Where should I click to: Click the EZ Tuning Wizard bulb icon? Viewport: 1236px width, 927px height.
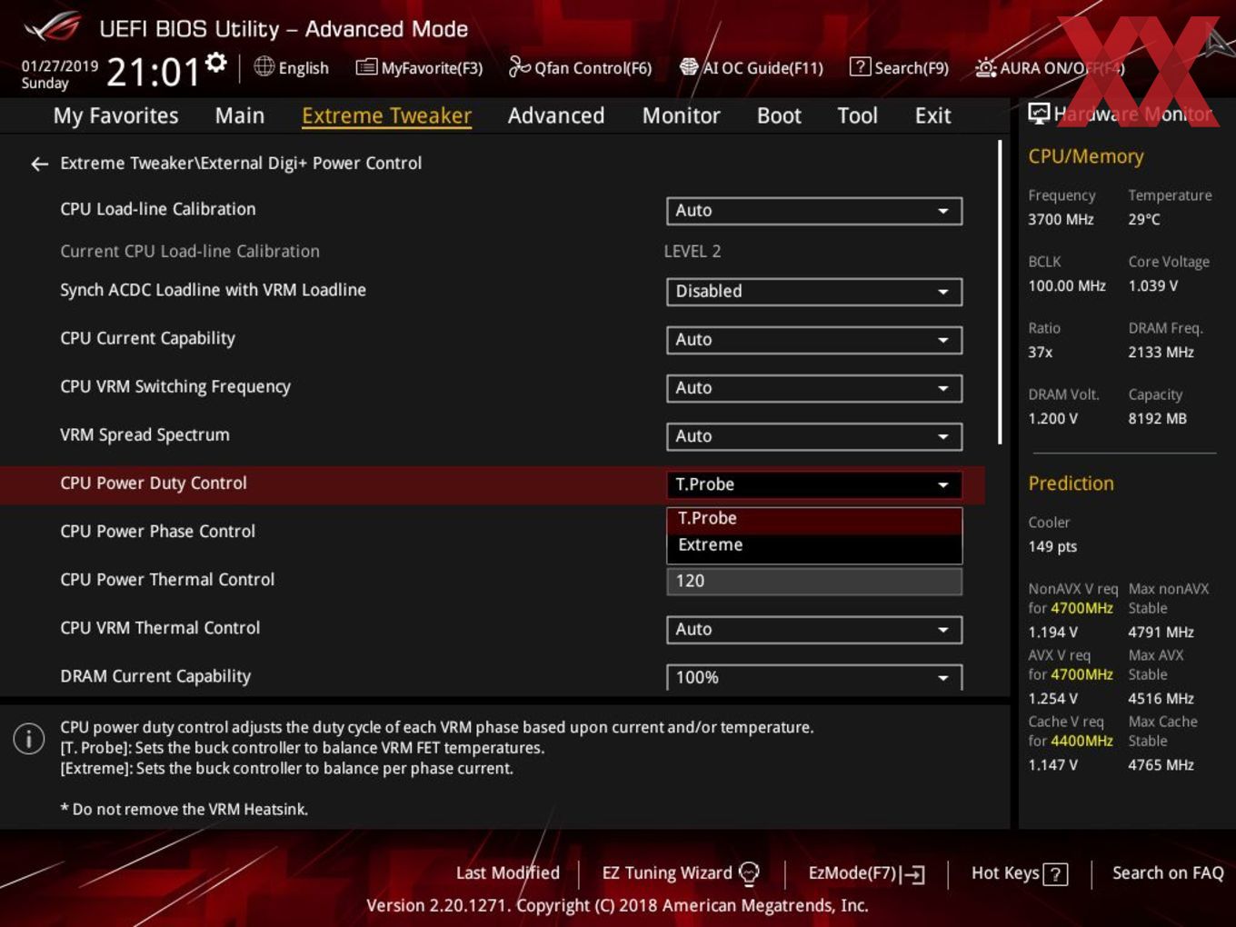click(x=749, y=873)
